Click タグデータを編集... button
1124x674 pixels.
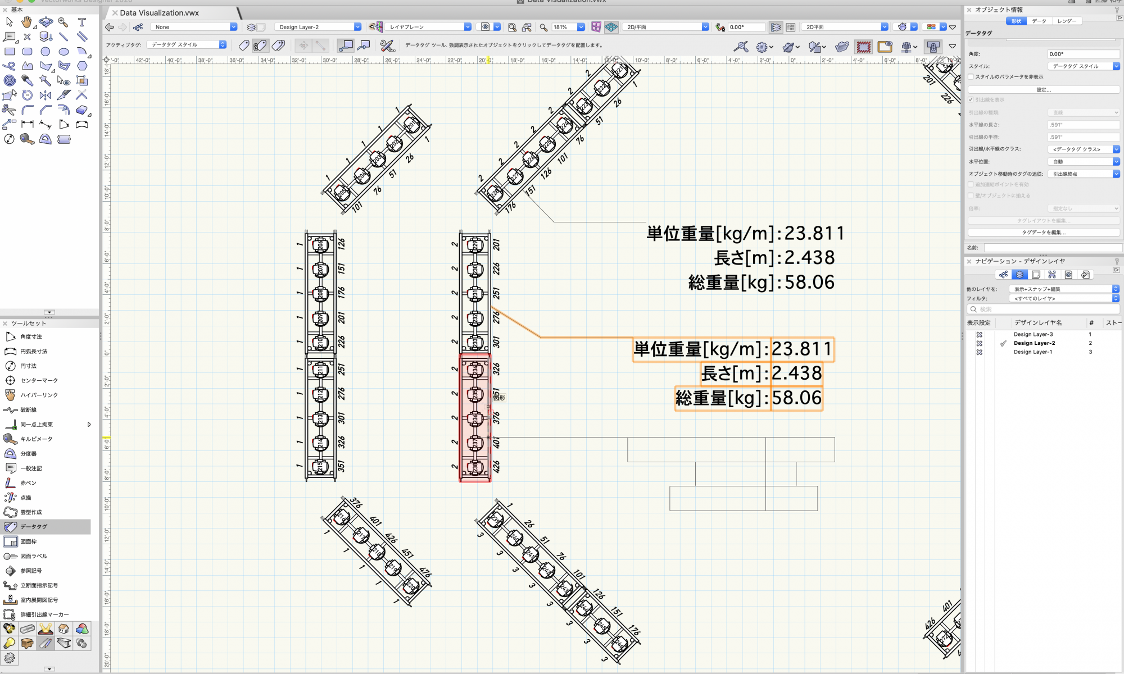pos(1044,233)
